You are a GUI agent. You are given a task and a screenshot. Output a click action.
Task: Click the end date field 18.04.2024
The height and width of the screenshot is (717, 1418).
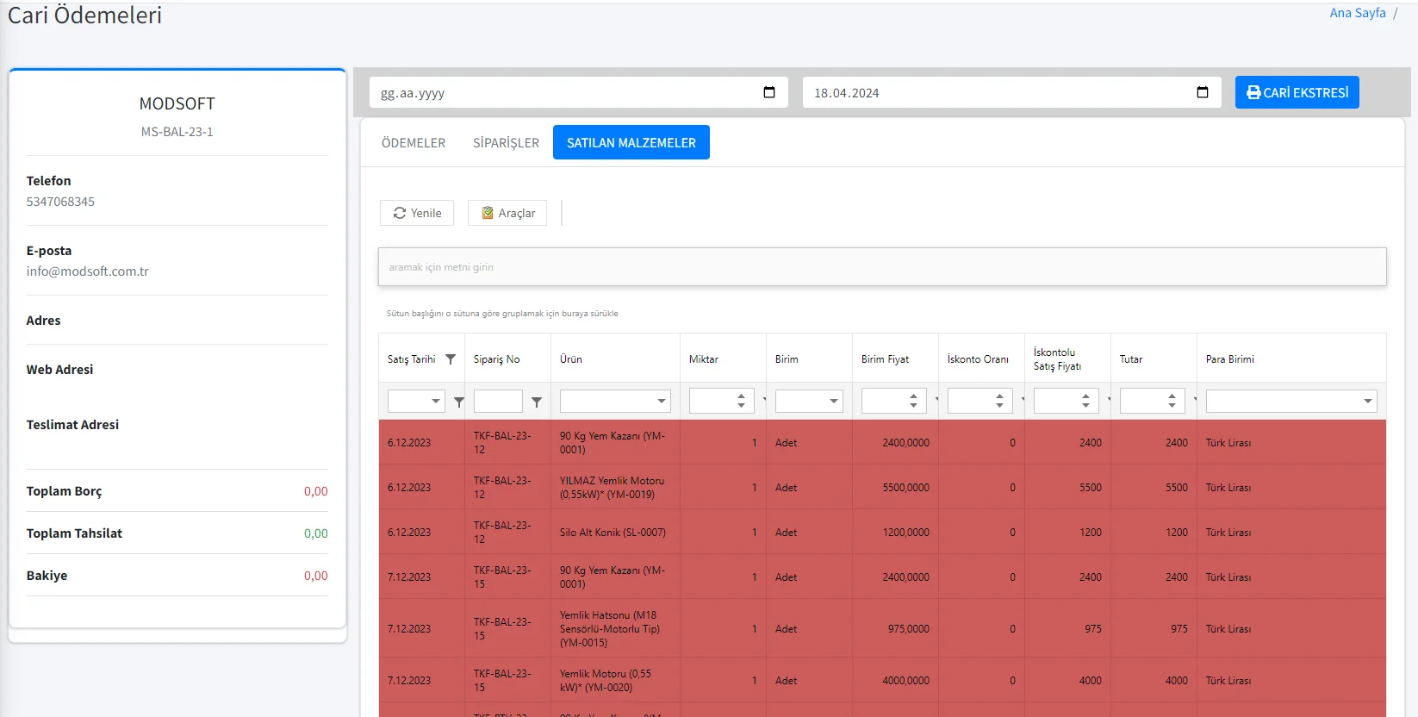tap(1011, 92)
